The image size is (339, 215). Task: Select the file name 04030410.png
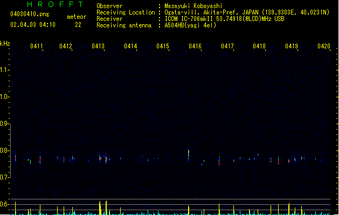pos(30,14)
